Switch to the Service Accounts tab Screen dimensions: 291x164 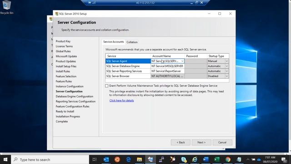113,42
